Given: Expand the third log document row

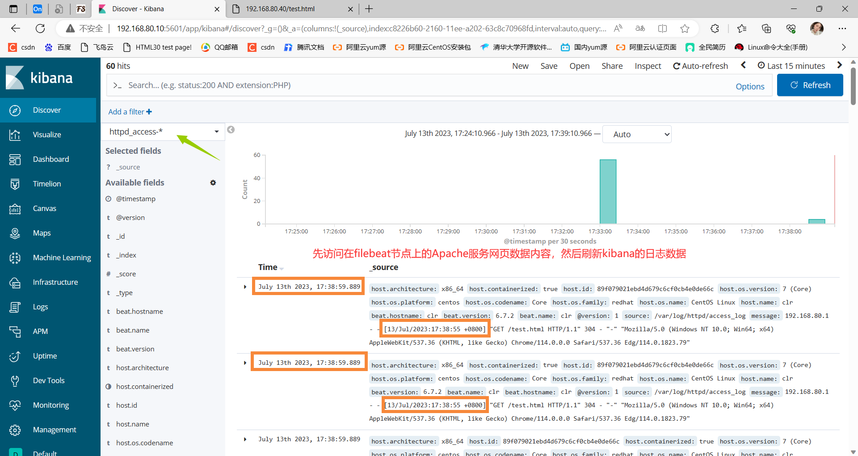Looking at the screenshot, I should coord(245,439).
